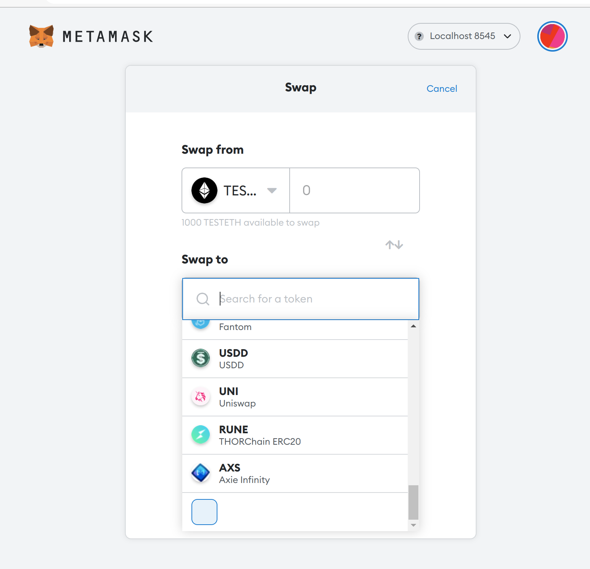The width and height of the screenshot is (590, 569).
Task: Click the swap direction arrows icon
Action: (x=394, y=244)
